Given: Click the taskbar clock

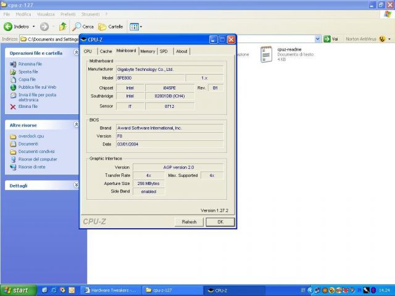Looking at the screenshot, I should 385,290.
